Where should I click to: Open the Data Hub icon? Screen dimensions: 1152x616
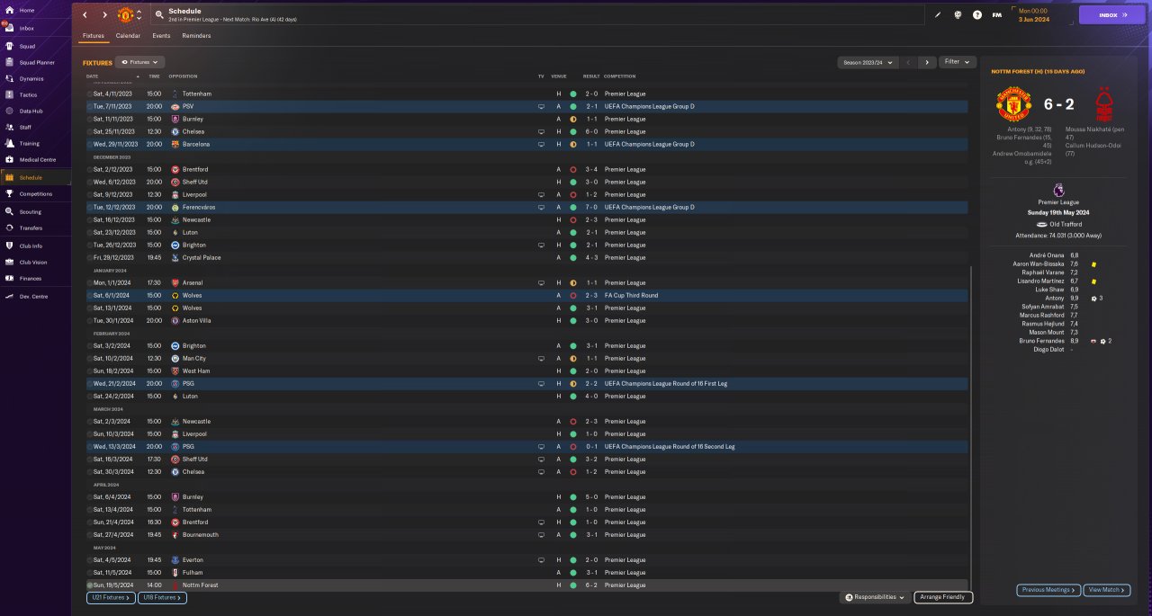coord(9,111)
